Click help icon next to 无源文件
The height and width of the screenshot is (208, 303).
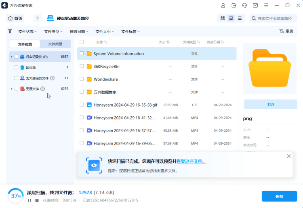43,88
